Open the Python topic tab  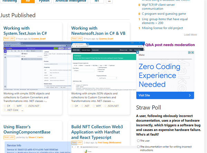44,1
